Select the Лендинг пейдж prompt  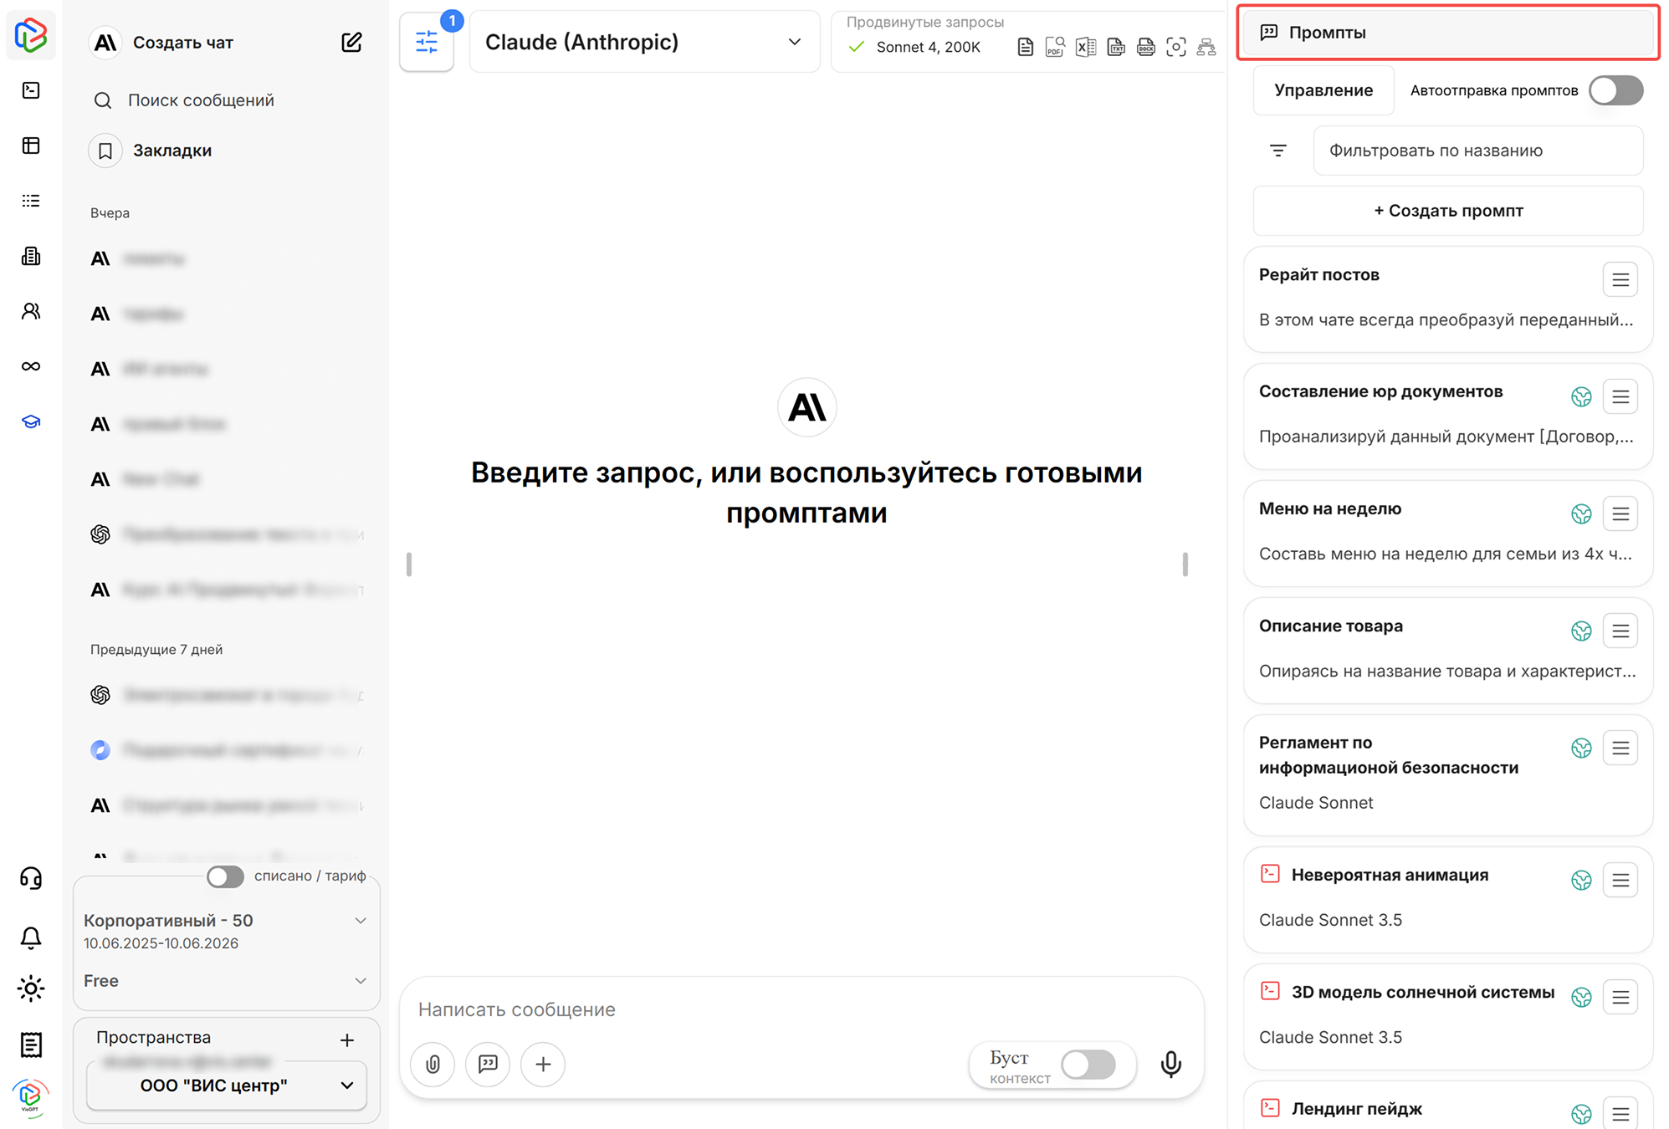pyautogui.click(x=1448, y=1107)
